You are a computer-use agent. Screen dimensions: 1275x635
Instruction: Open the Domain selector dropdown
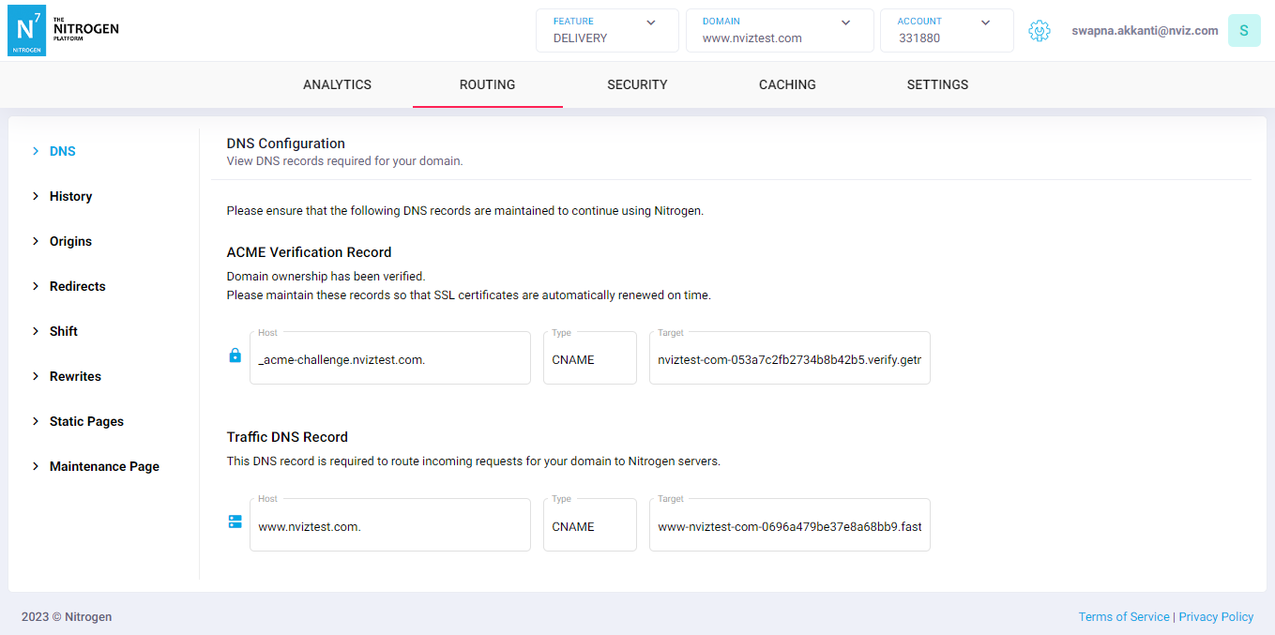click(779, 31)
